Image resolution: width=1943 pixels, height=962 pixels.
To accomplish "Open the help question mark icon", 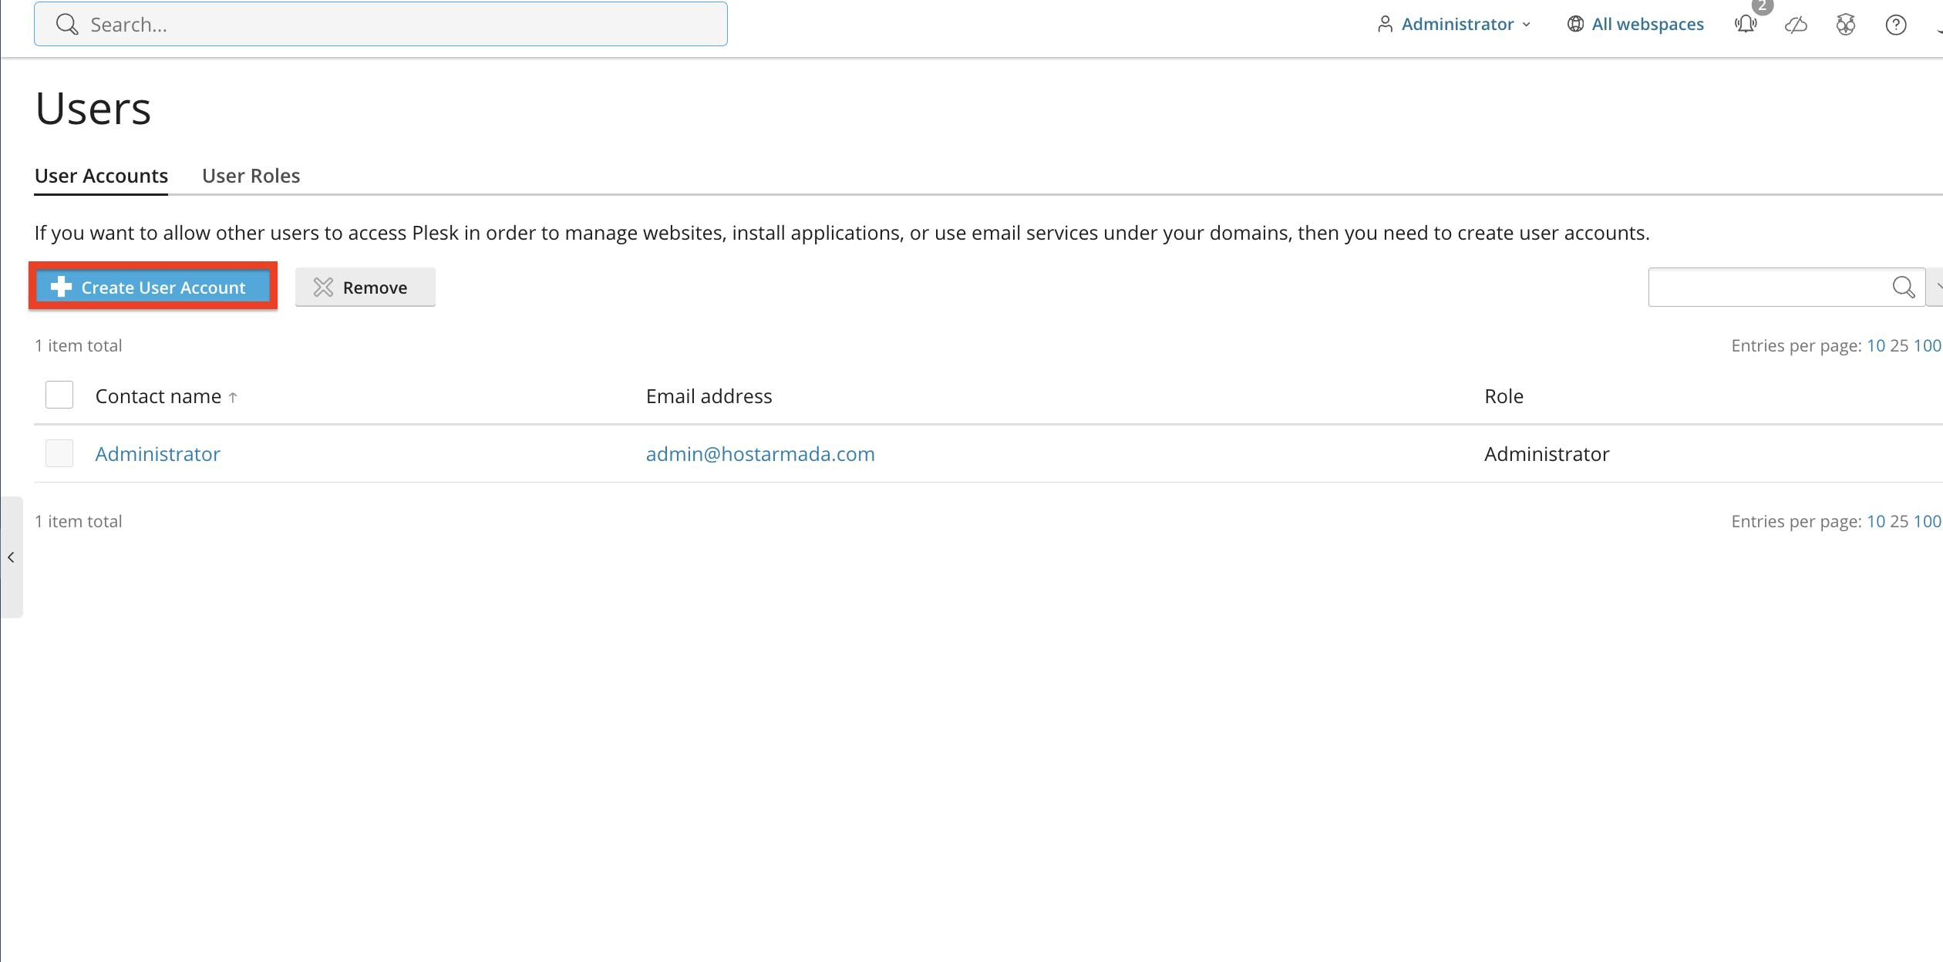I will pyautogui.click(x=1896, y=25).
